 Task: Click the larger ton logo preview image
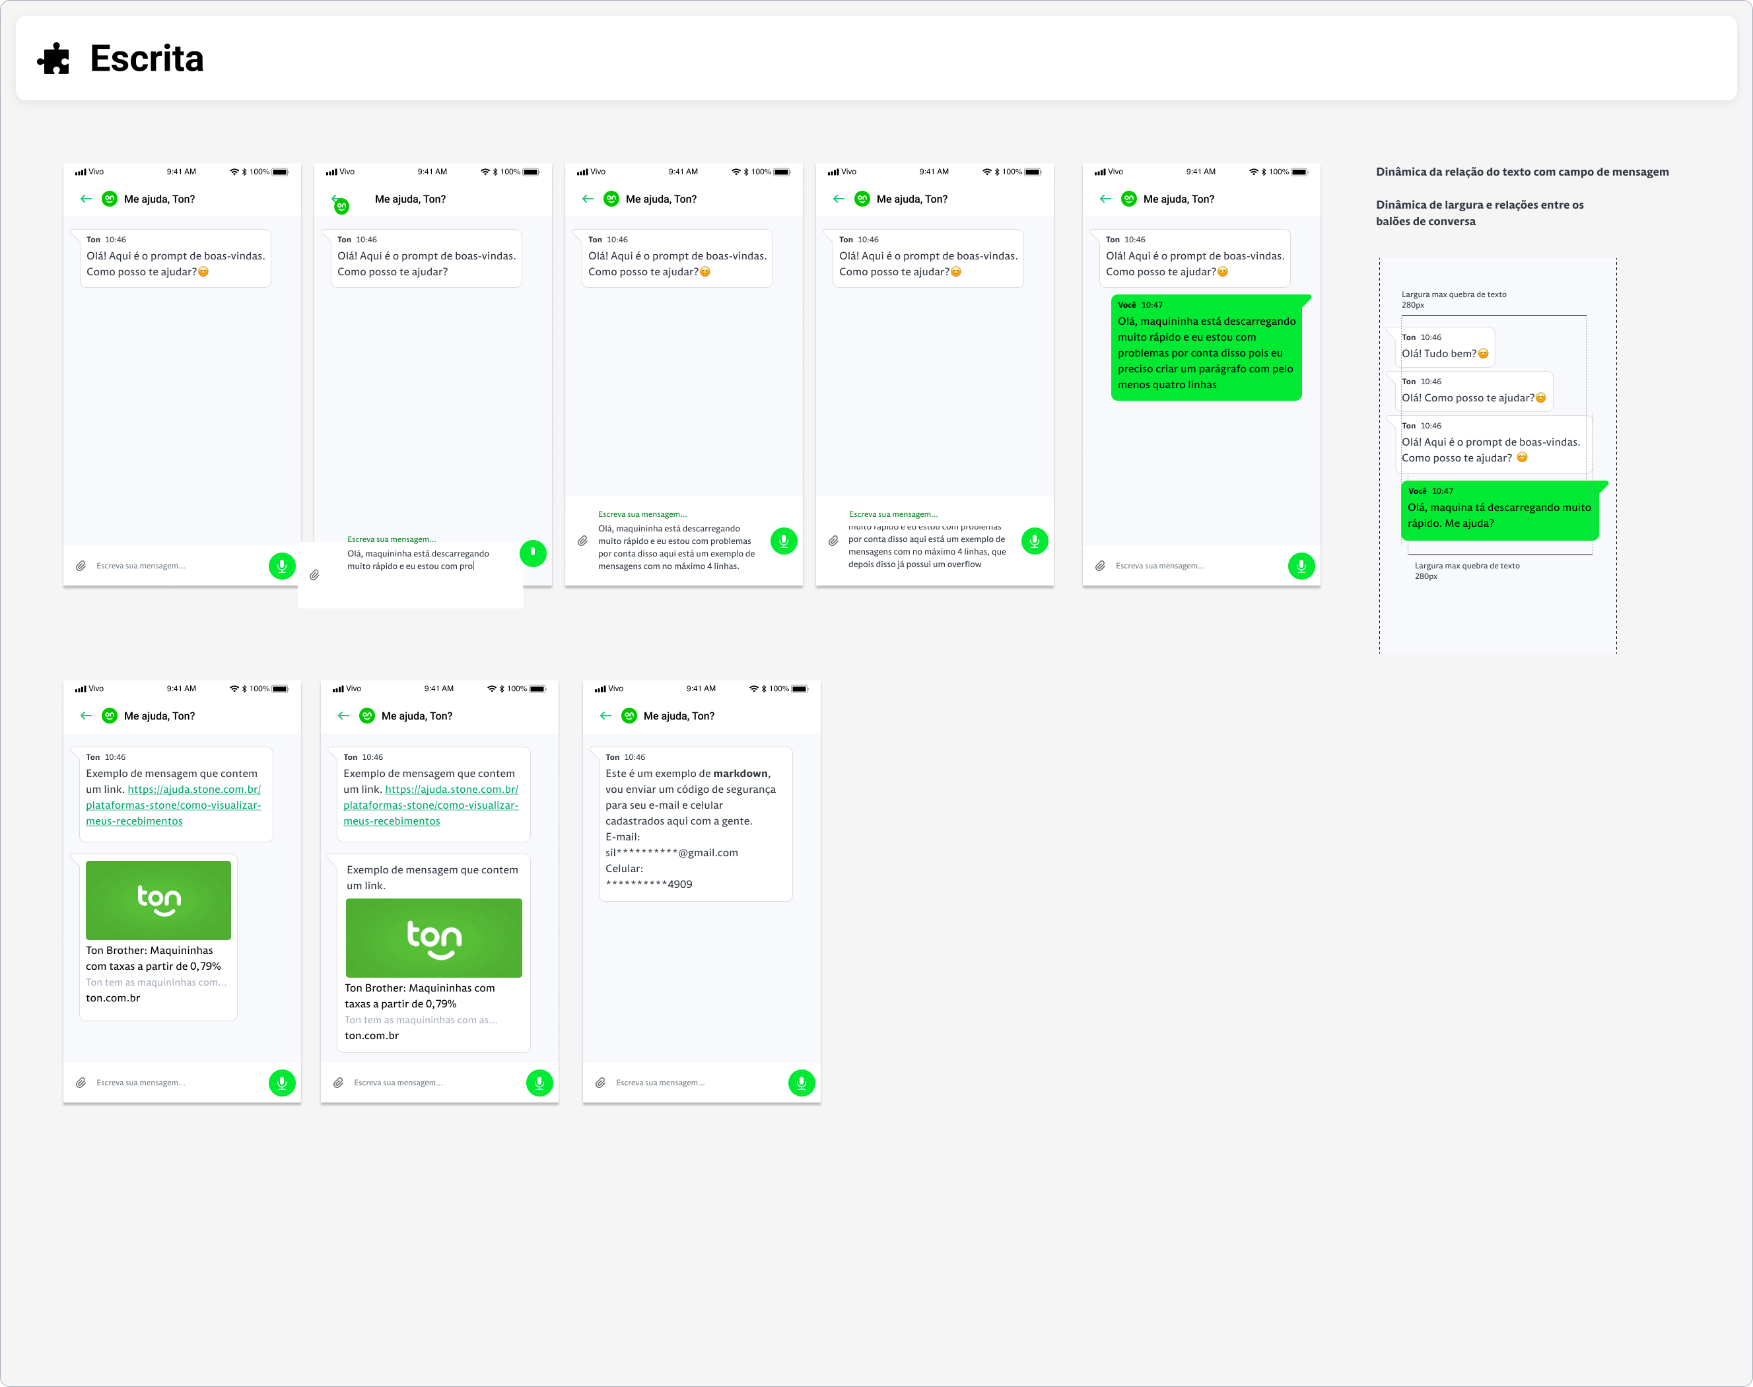click(434, 938)
